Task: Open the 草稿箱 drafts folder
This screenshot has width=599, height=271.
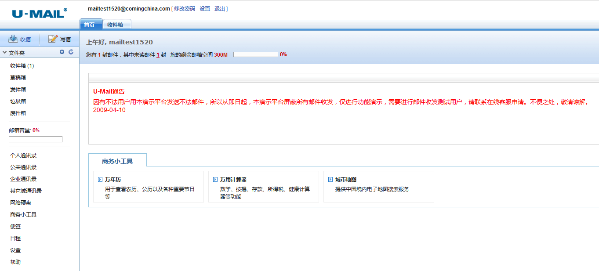Action: coord(18,78)
